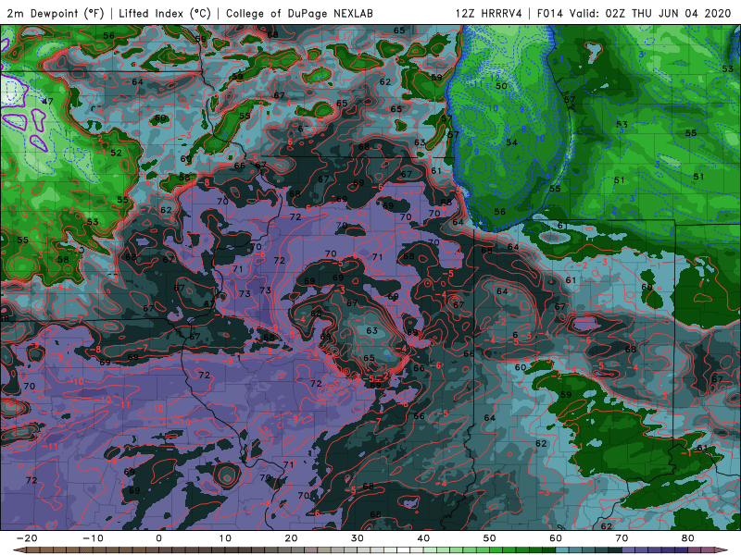Viewport: 741px width, 555px height.
Task: Click the '40' color scale label
Action: (x=423, y=538)
